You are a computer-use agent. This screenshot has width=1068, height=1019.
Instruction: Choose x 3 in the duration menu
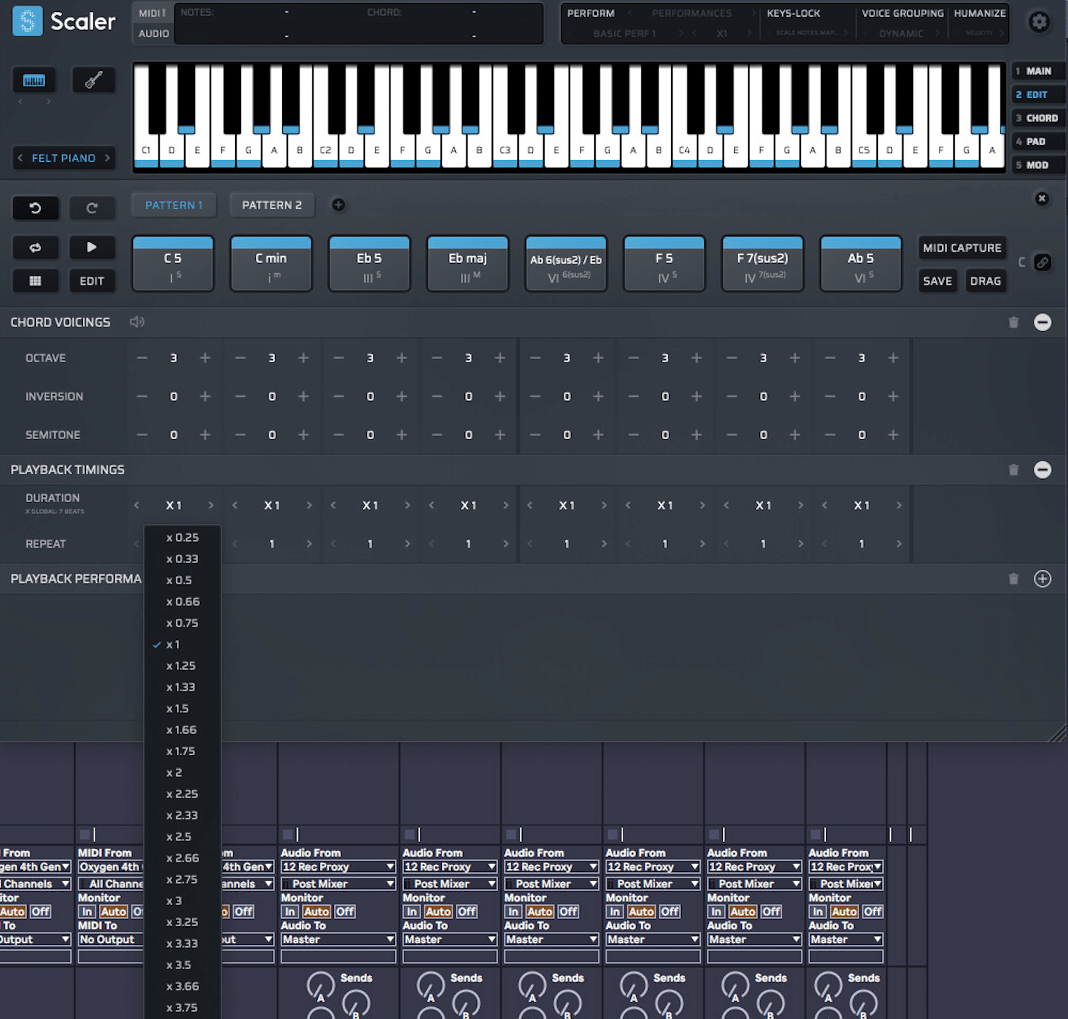pos(183,901)
